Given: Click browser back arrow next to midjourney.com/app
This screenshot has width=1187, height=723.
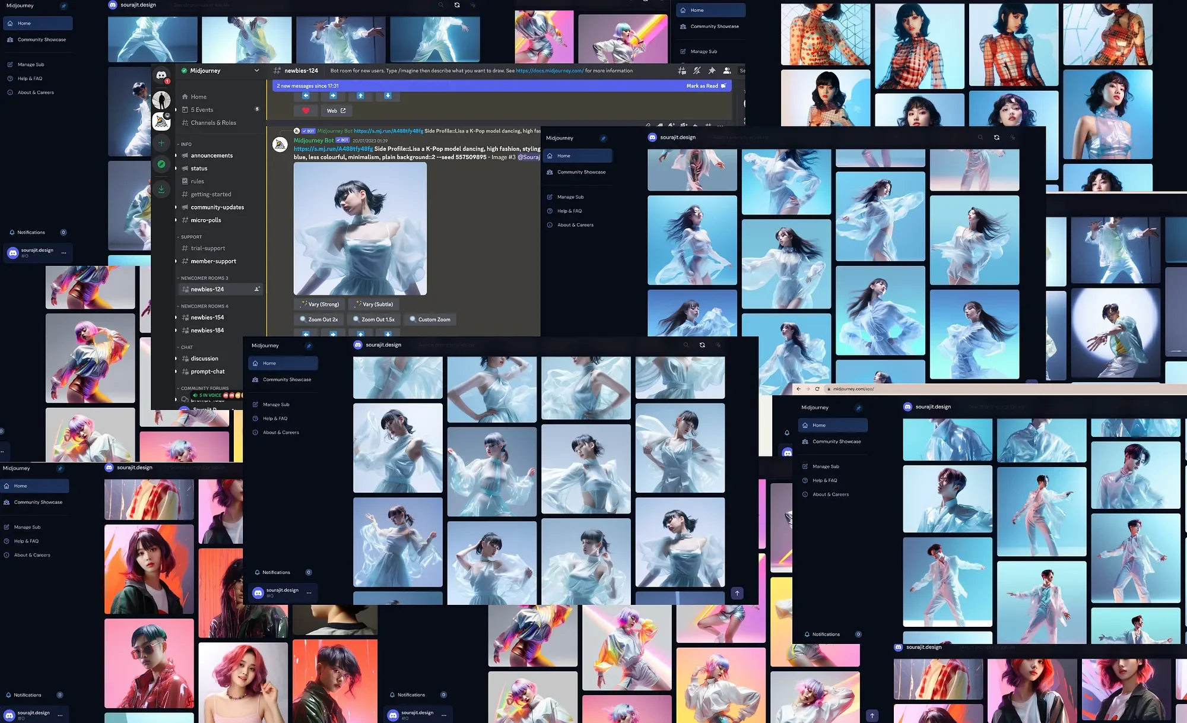Looking at the screenshot, I should coord(799,389).
